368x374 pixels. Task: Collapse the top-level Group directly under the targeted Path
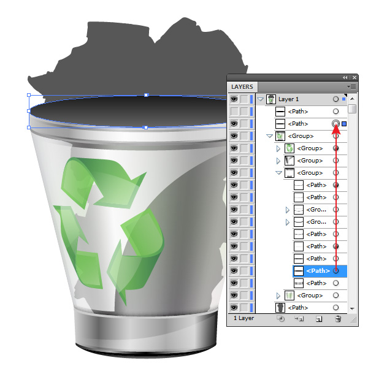pyautogui.click(x=269, y=136)
